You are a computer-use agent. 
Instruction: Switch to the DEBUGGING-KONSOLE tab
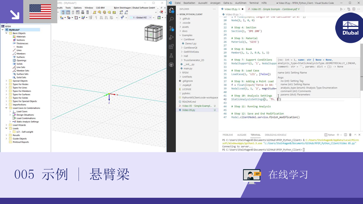275,135
